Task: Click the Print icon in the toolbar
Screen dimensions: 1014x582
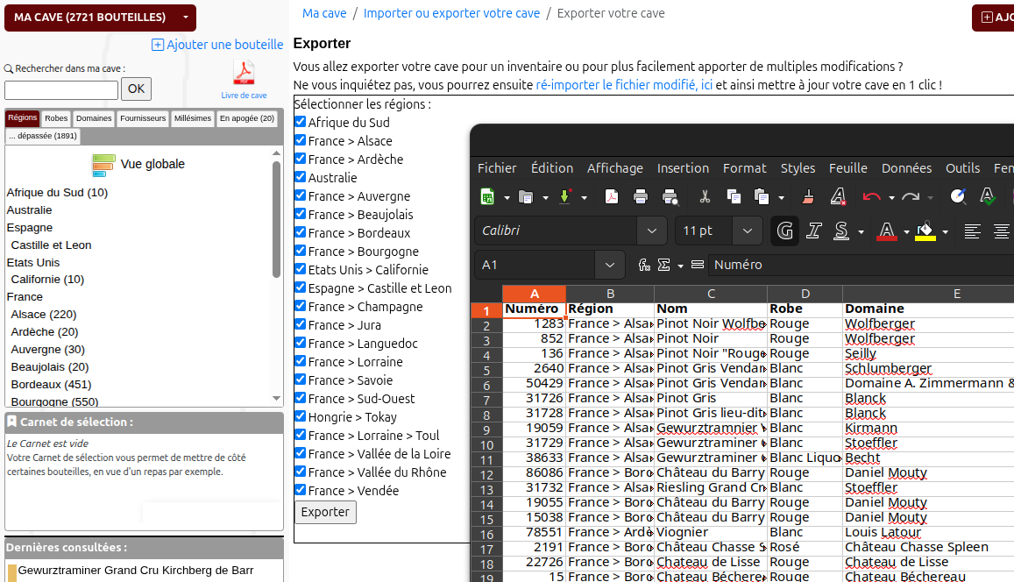Action: (641, 196)
